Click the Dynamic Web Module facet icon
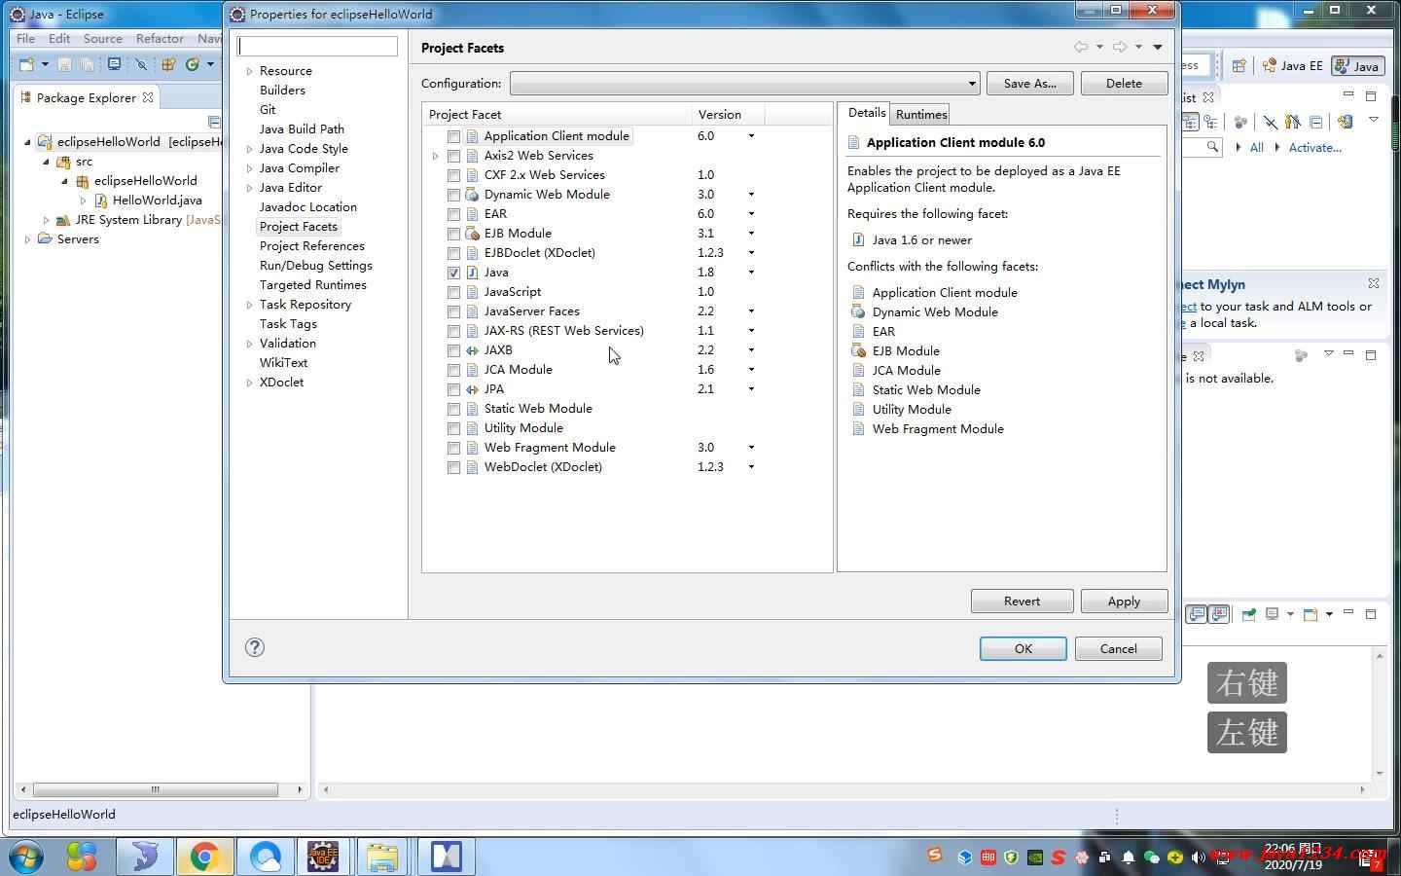 [x=472, y=195]
